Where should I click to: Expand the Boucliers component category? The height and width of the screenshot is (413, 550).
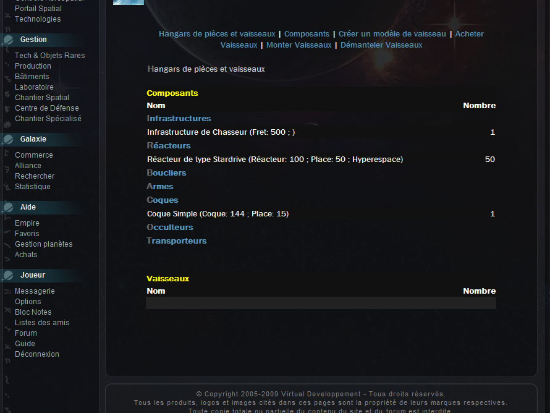[166, 172]
